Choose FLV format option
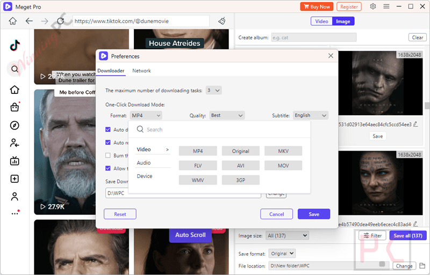This screenshot has width=430, height=275. [x=198, y=166]
